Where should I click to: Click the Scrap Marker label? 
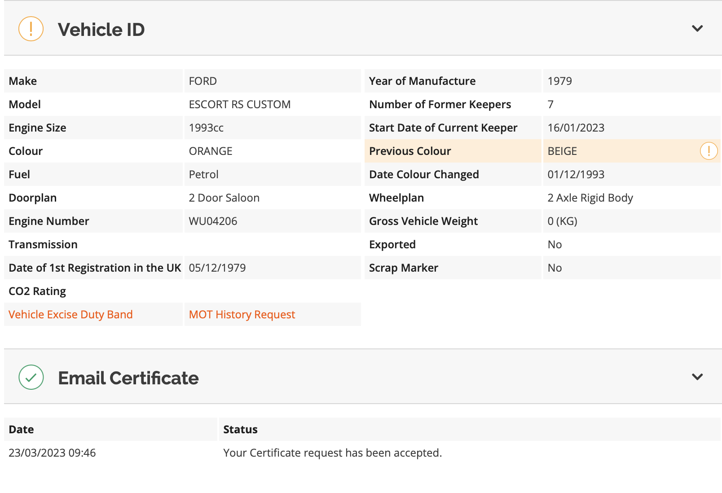coord(404,268)
